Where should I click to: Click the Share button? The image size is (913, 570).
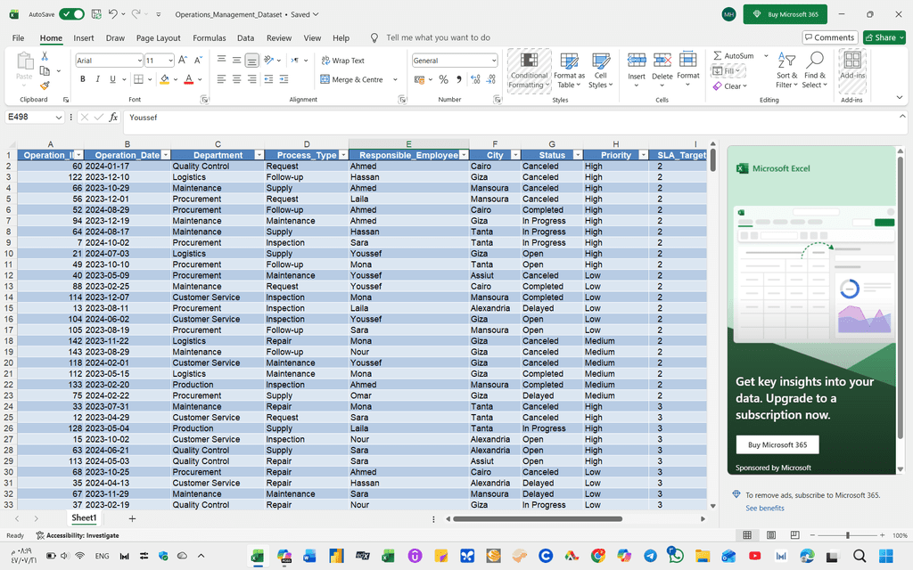[x=883, y=37]
